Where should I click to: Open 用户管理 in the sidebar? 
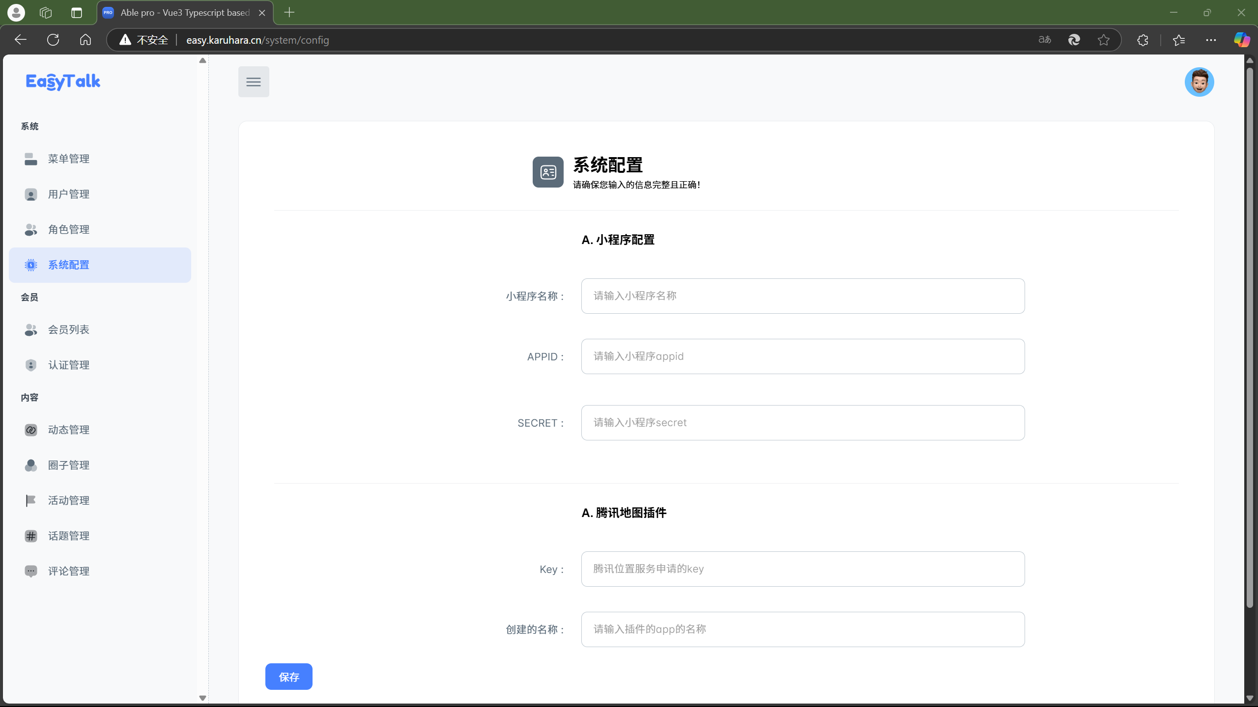(x=69, y=194)
